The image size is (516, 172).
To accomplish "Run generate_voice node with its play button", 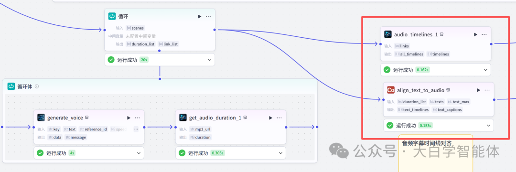I will pos(129,118).
